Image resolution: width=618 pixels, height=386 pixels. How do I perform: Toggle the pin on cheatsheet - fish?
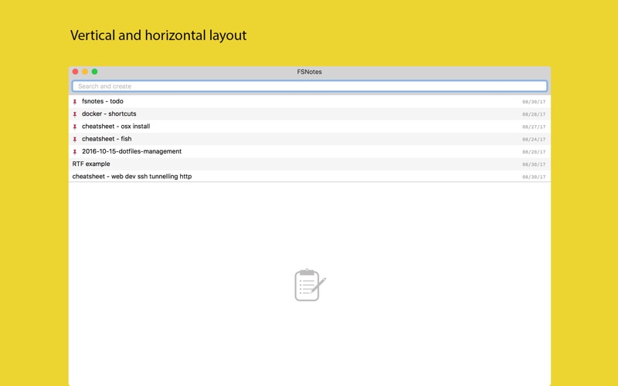pos(74,140)
